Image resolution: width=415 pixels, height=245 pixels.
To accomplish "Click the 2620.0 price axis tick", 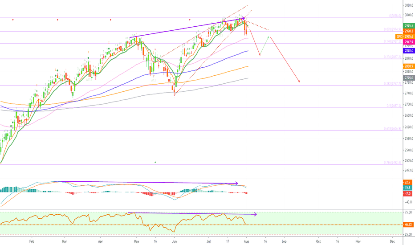I will [x=409, y=127].
